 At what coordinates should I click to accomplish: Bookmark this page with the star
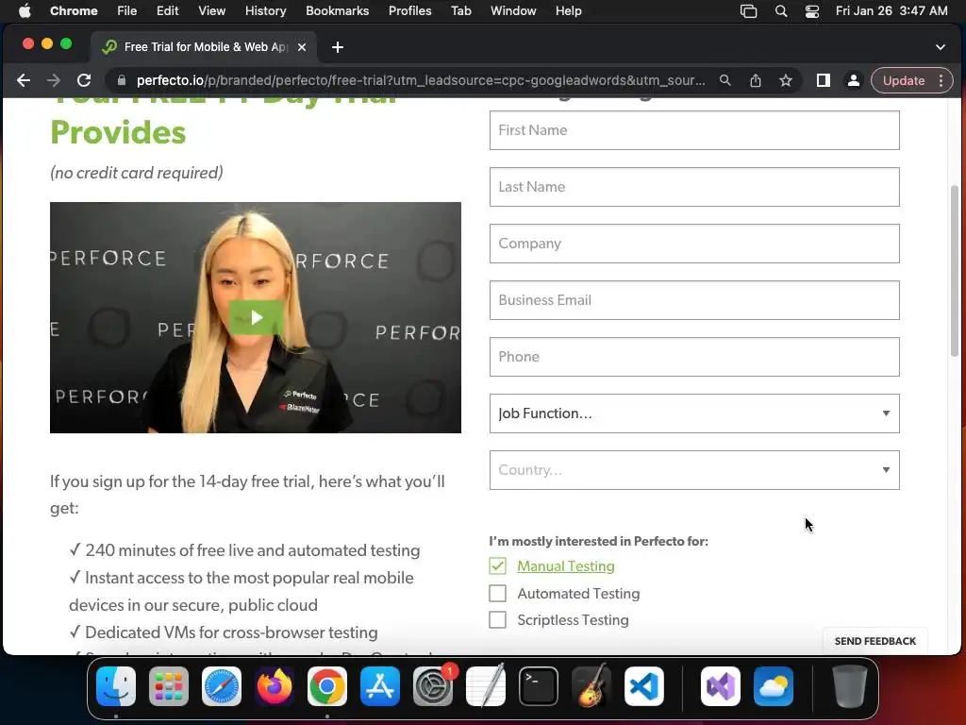point(786,81)
